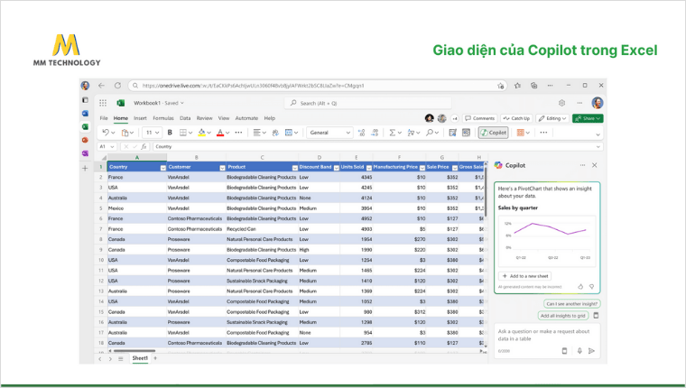The image size is (686, 388).
Task: Open the Excel settings gear icon
Action: (x=561, y=103)
